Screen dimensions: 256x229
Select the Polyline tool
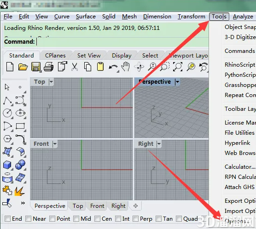(7, 101)
